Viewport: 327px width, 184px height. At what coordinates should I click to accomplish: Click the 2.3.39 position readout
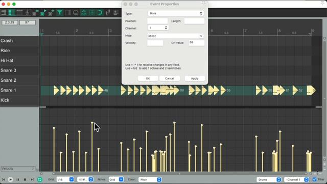point(10,22)
